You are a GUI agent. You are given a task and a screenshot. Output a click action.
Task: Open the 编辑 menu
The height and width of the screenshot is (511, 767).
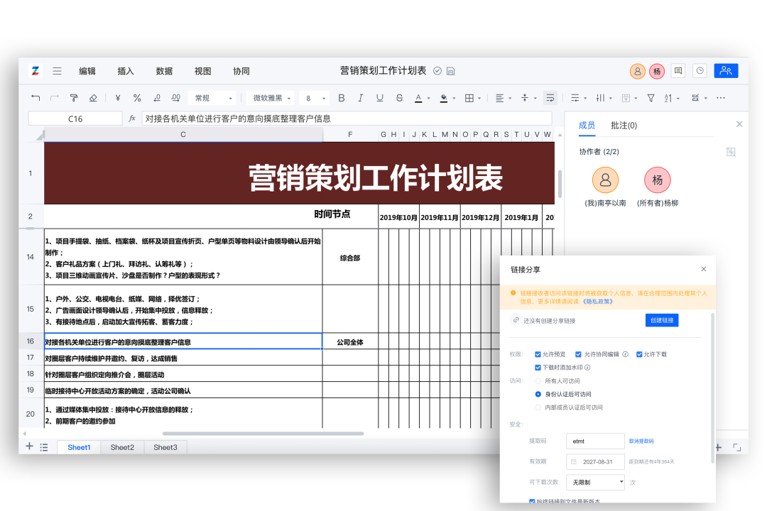click(87, 72)
